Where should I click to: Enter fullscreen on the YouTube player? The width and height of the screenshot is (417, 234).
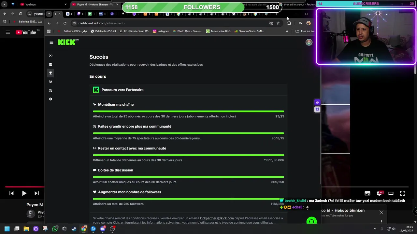click(403, 193)
